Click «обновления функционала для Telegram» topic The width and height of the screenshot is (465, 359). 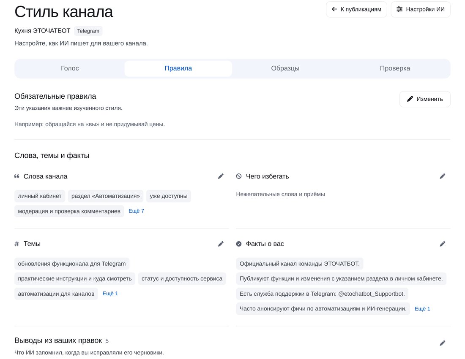72,264
